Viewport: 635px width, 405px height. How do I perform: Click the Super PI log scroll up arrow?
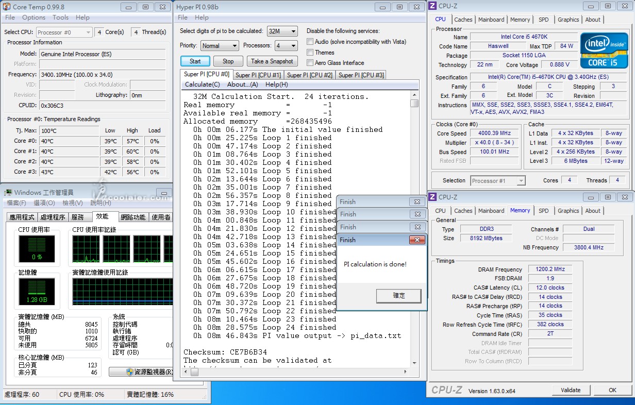414,96
